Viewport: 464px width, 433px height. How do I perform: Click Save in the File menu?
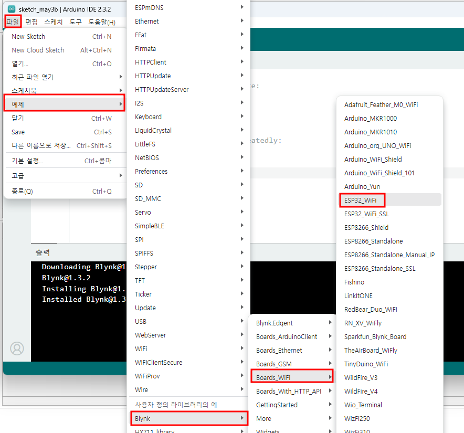click(x=65, y=132)
